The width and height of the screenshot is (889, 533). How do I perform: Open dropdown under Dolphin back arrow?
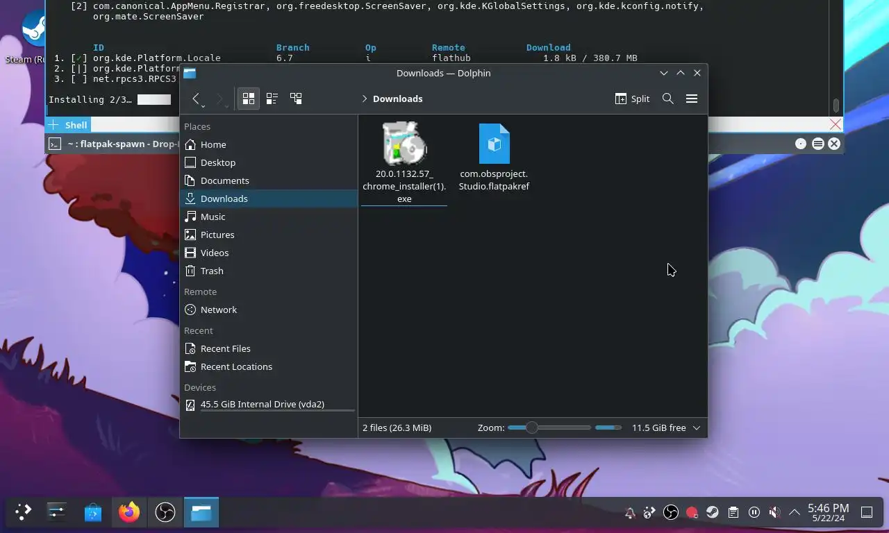click(x=203, y=106)
